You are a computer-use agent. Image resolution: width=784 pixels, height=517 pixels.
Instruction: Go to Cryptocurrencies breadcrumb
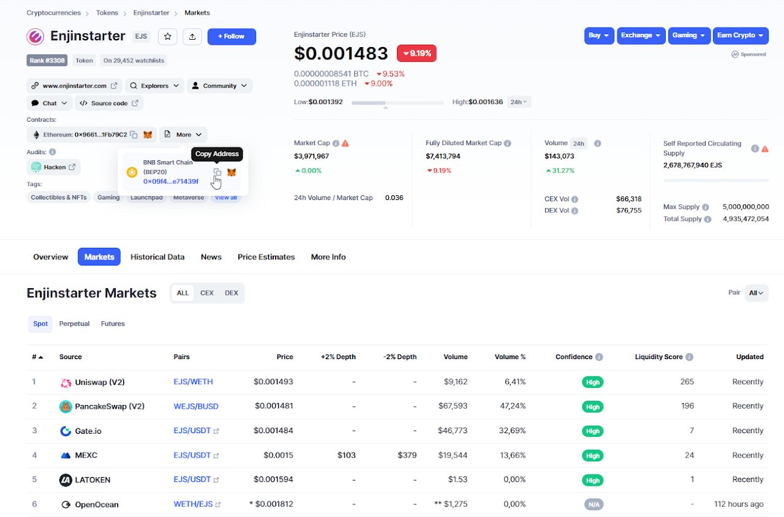pos(53,13)
